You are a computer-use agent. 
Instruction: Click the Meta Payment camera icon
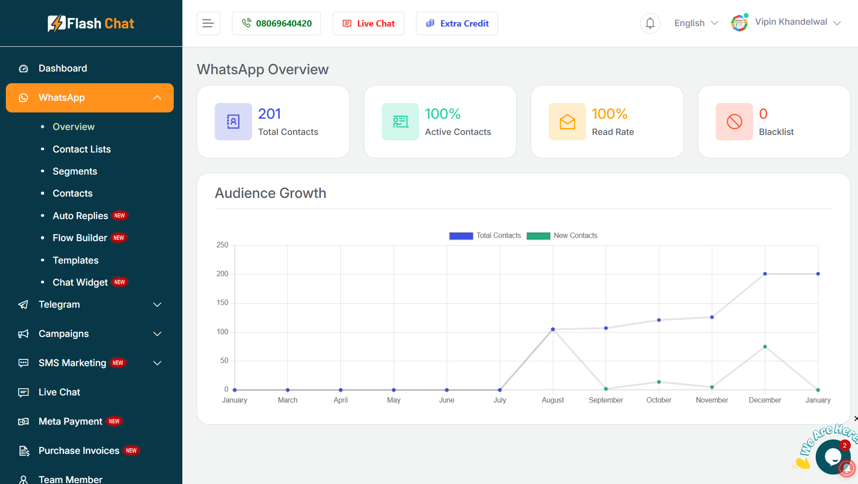[23, 421]
